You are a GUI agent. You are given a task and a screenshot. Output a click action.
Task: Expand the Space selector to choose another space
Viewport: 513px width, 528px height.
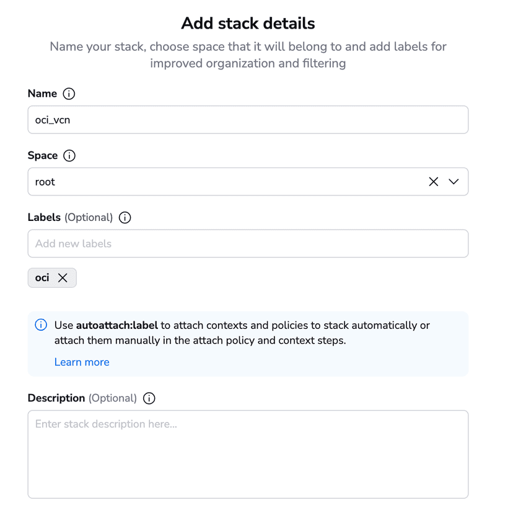454,181
